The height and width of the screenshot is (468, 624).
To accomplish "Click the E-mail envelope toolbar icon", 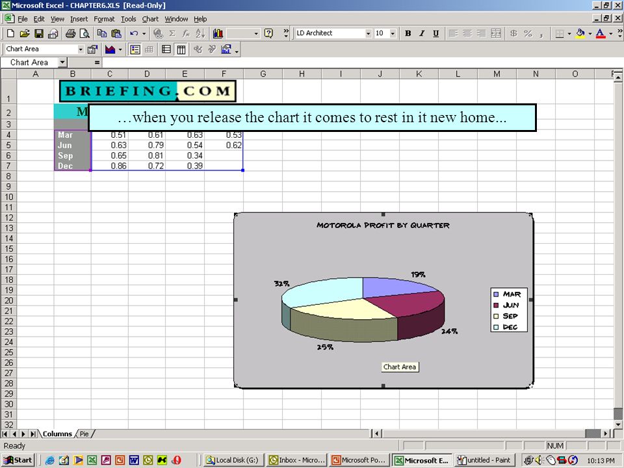I will 53,33.
